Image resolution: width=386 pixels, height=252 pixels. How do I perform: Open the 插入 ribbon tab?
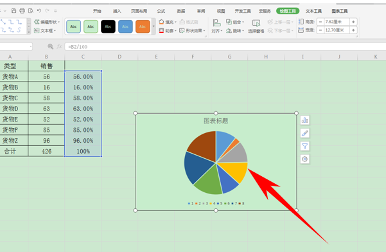click(117, 11)
